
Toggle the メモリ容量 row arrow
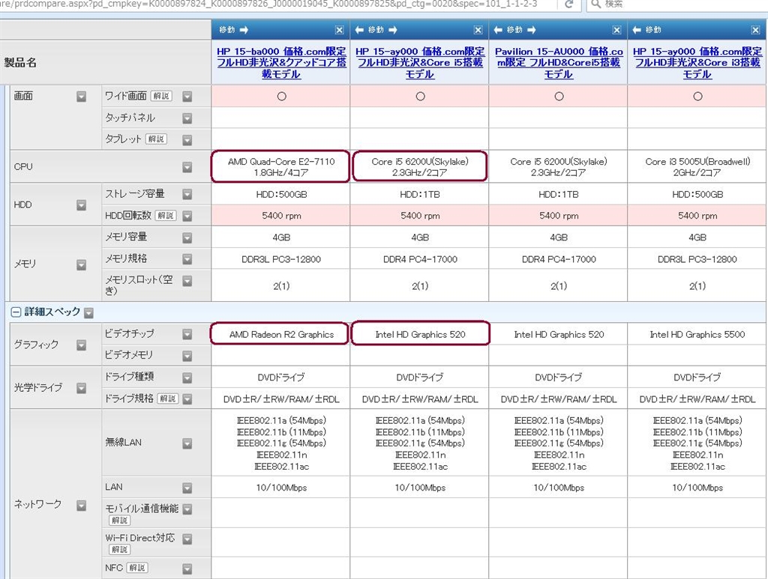187,237
